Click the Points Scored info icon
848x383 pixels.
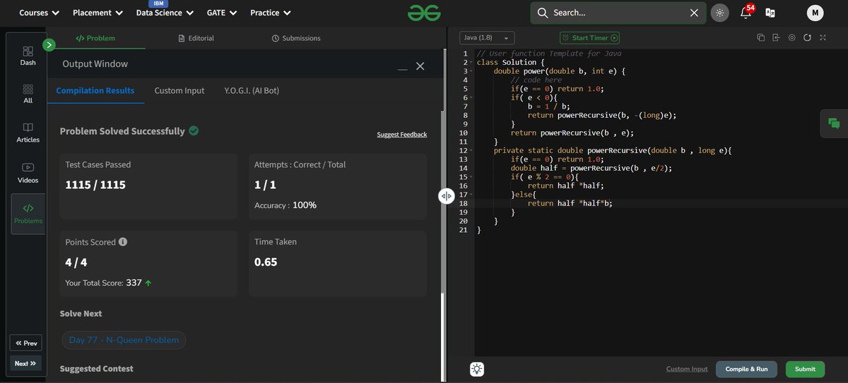123,242
